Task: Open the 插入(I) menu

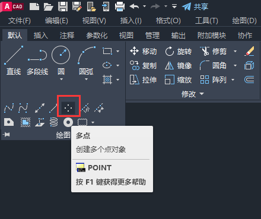Action: (131, 21)
